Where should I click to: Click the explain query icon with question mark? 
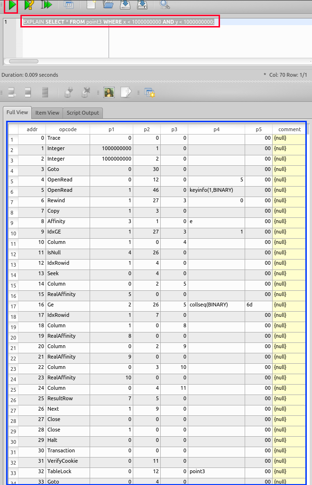click(29, 5)
